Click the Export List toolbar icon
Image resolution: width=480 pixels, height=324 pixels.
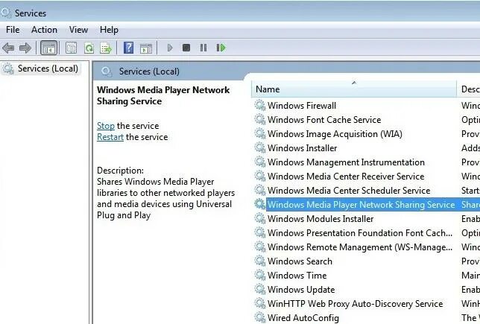tap(106, 48)
